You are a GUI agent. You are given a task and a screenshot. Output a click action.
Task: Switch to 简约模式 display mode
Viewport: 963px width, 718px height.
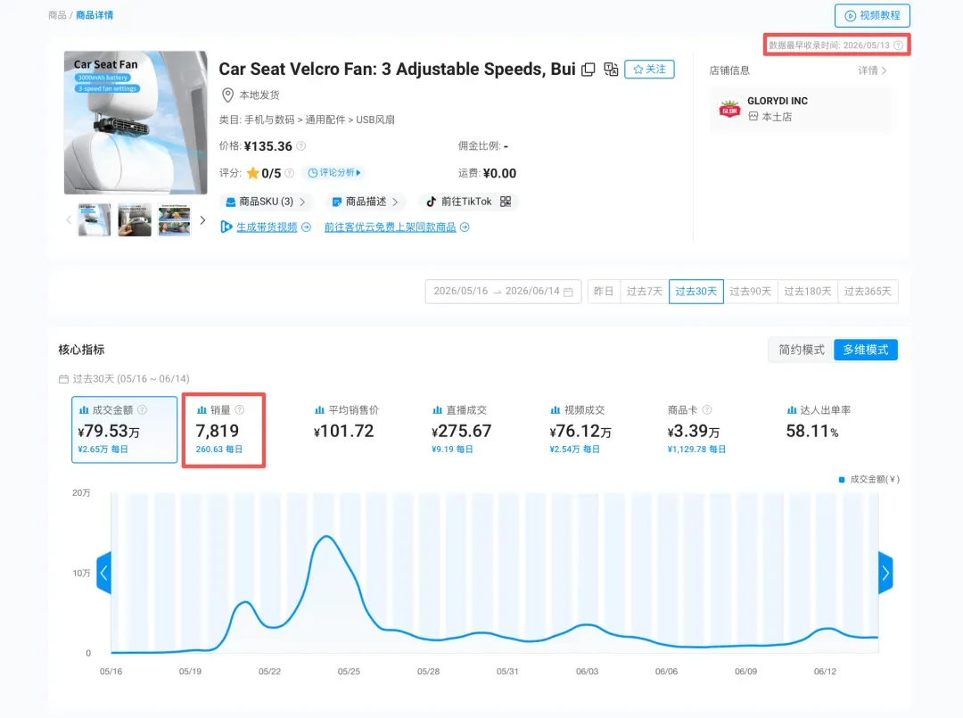801,351
